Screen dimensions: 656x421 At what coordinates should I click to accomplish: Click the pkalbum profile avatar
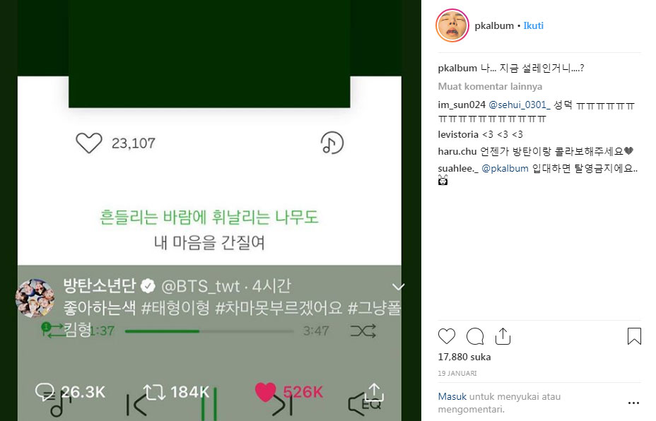(452, 26)
